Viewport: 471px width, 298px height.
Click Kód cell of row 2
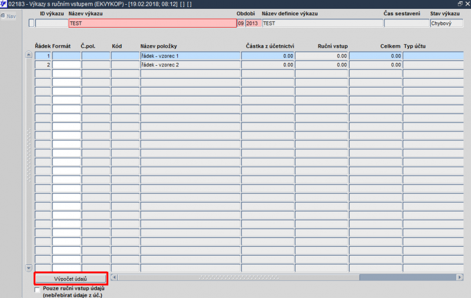pos(125,65)
